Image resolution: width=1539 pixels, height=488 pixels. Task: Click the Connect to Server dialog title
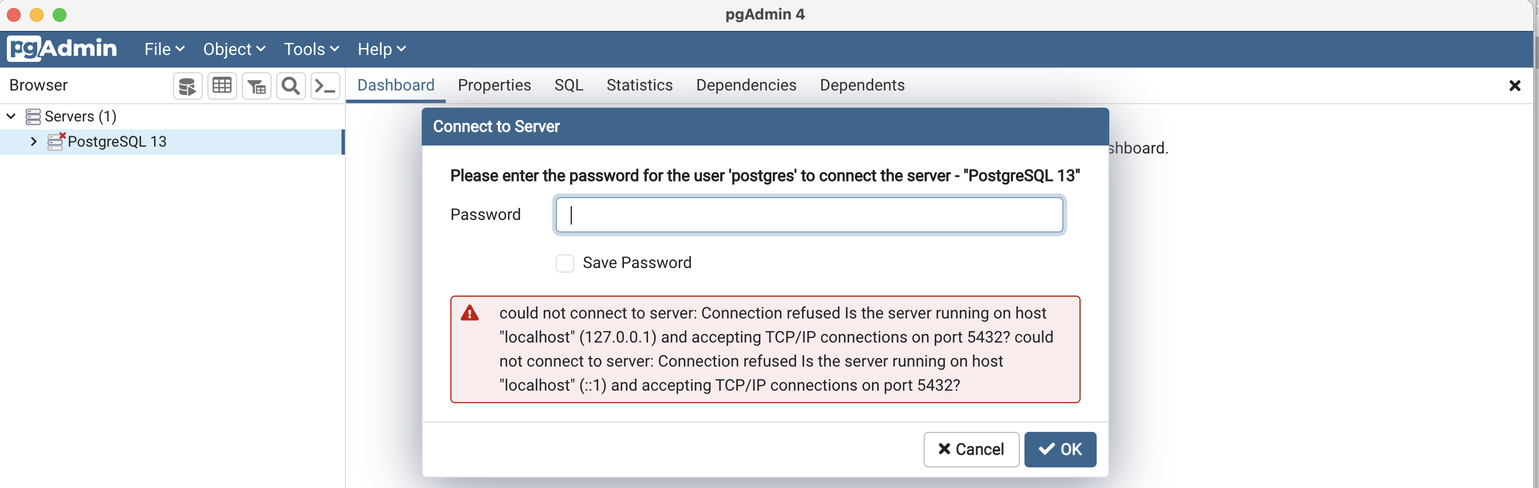click(x=496, y=127)
